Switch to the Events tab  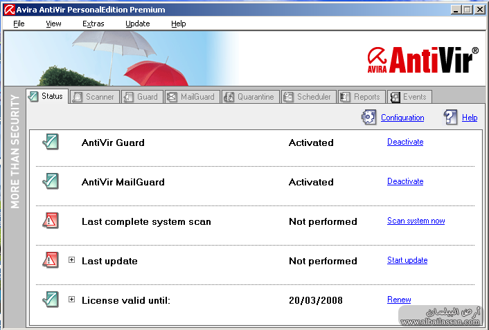(409, 97)
